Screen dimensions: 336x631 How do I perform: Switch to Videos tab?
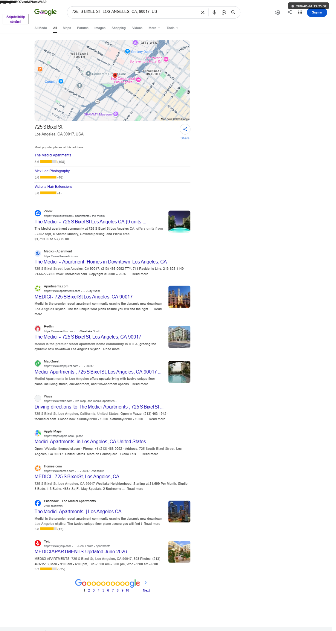point(137,28)
